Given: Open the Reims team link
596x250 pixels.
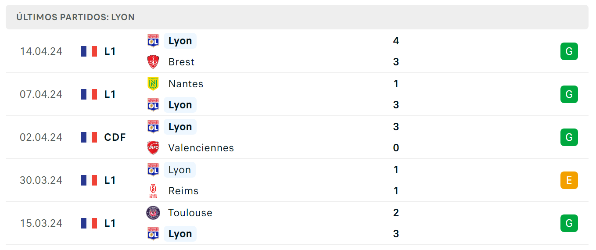Looking at the screenshot, I should (183, 191).
